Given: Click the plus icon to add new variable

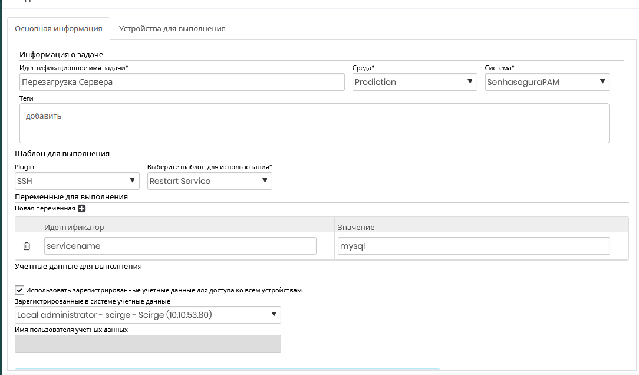Looking at the screenshot, I should pyautogui.click(x=82, y=209).
